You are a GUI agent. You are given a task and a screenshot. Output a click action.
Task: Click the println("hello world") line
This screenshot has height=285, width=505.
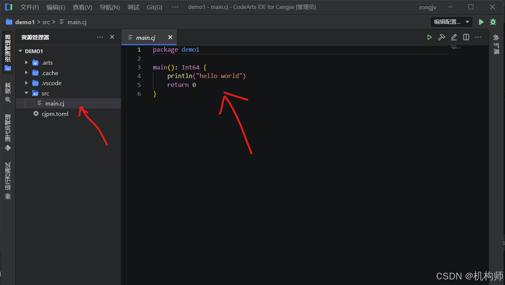pos(207,76)
